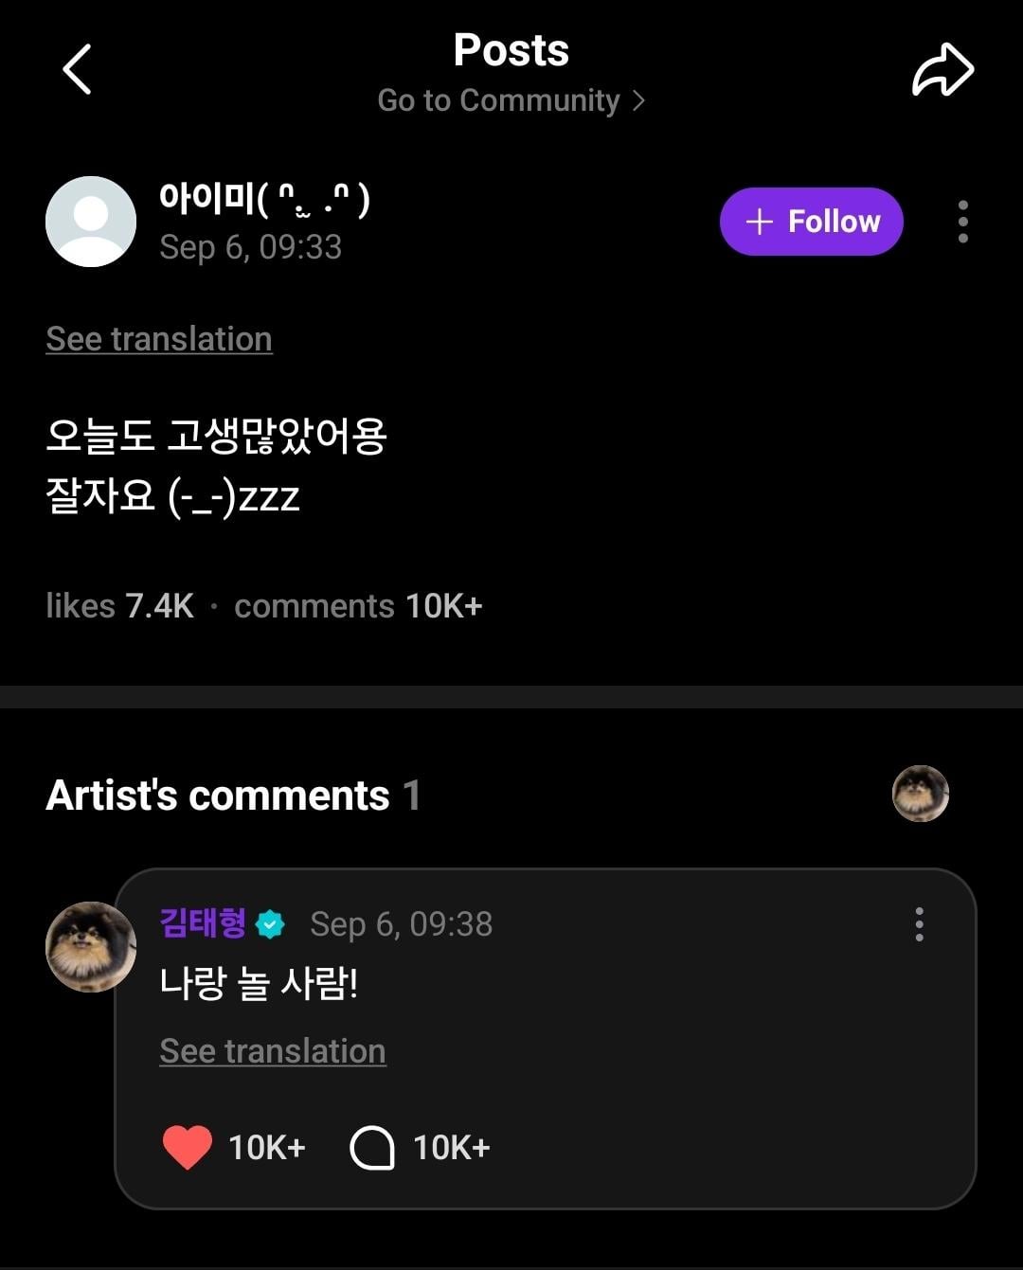The height and width of the screenshot is (1270, 1023).
Task: Go to Community link
Action: click(x=498, y=100)
